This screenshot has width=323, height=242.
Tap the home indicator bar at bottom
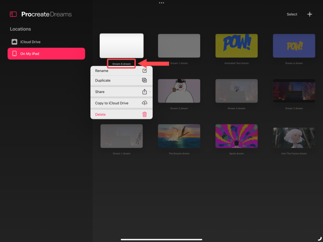[x=161, y=239]
